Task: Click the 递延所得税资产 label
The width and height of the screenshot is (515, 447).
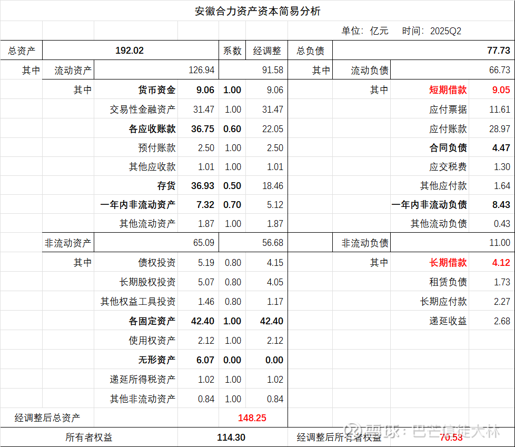Action: click(x=143, y=379)
